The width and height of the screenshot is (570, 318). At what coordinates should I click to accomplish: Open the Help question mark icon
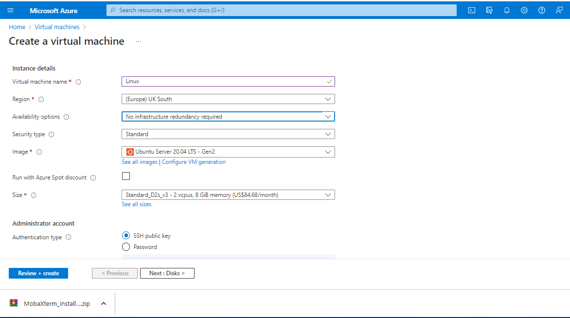542,10
